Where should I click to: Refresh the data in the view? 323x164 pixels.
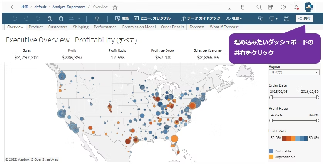coord(50,19)
